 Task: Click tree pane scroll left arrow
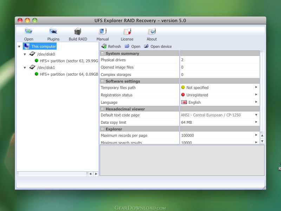[x=90, y=174]
